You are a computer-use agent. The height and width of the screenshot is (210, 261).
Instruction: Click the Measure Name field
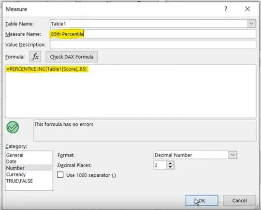point(153,34)
